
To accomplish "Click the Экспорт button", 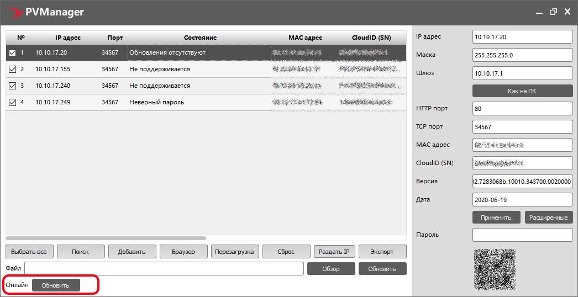I will [382, 252].
